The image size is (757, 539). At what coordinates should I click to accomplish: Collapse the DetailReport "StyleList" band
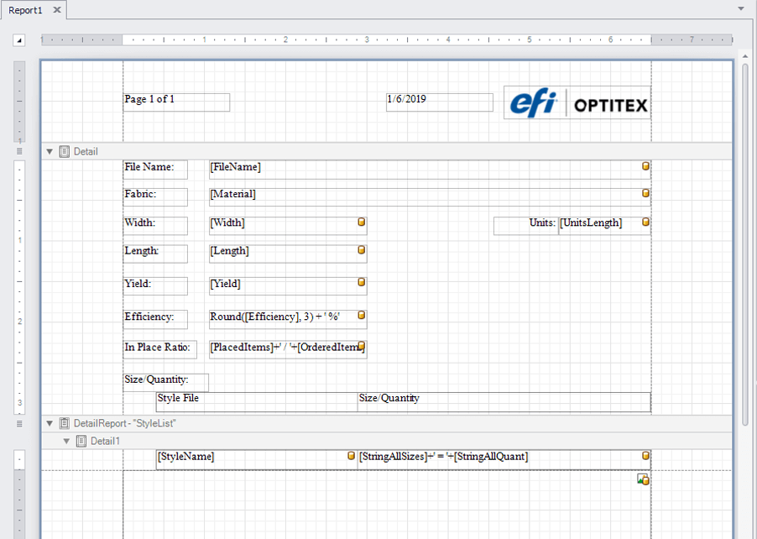click(50, 424)
